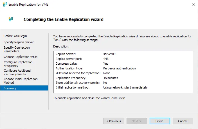The width and height of the screenshot is (198, 129).
Task: Open the Choose Replication VHDs step
Action: point(21,57)
